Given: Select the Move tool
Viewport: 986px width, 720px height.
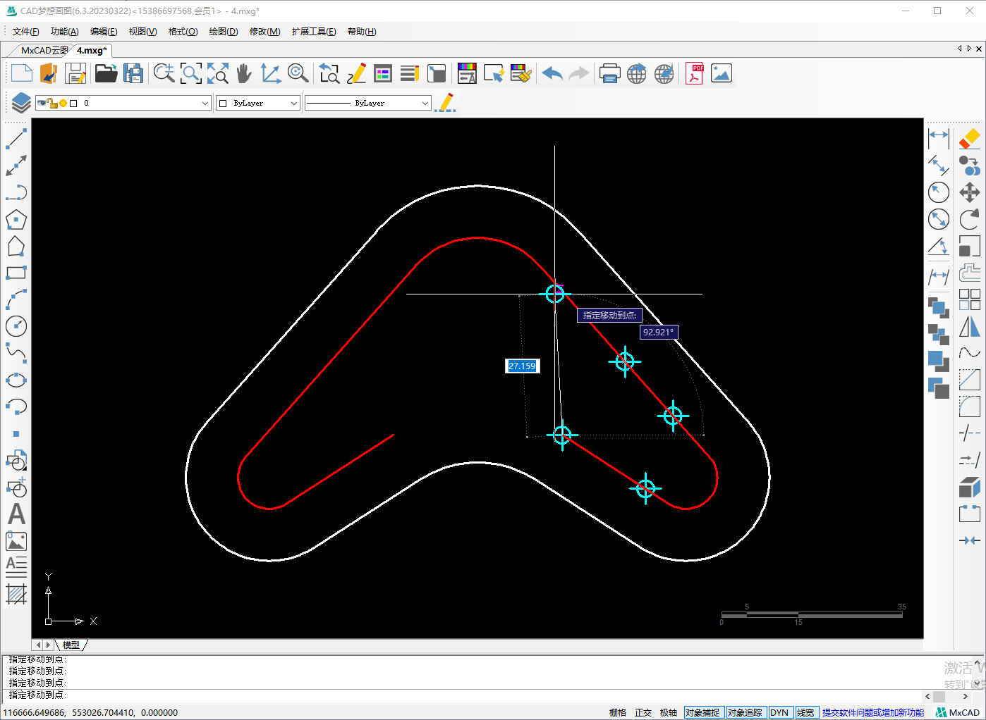Looking at the screenshot, I should (x=970, y=192).
